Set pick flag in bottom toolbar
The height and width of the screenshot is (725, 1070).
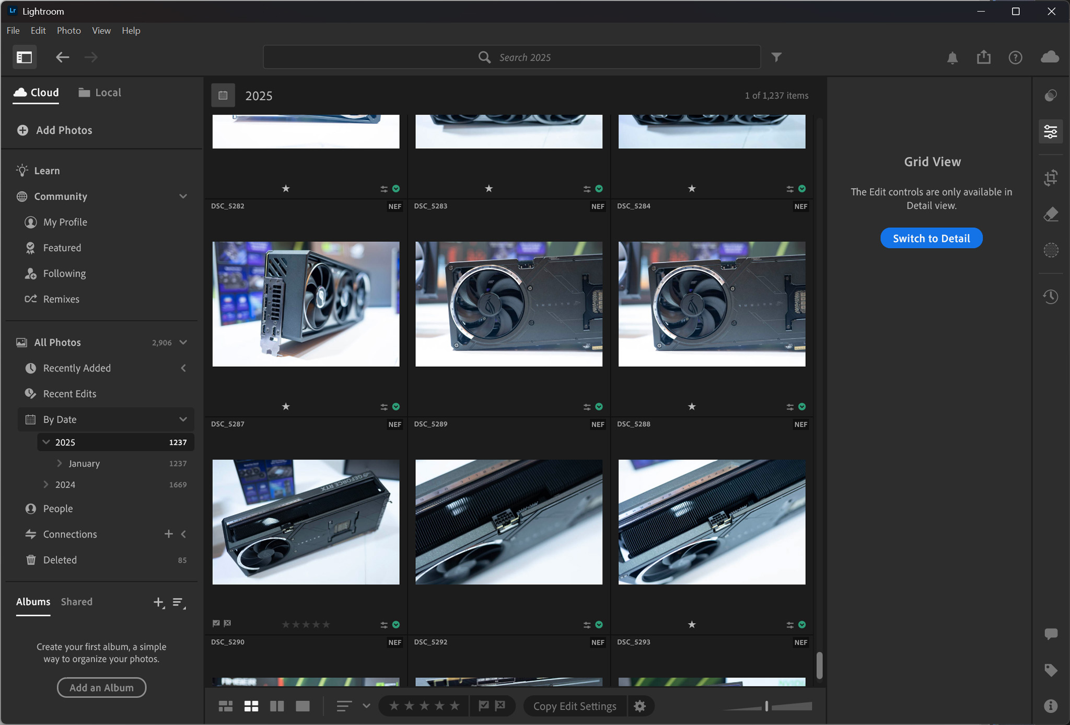click(x=484, y=706)
